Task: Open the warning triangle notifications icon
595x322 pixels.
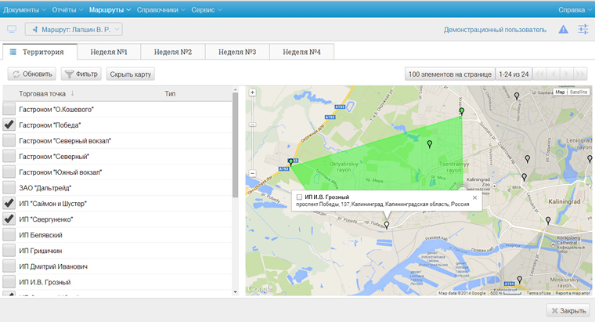Action: tap(563, 29)
